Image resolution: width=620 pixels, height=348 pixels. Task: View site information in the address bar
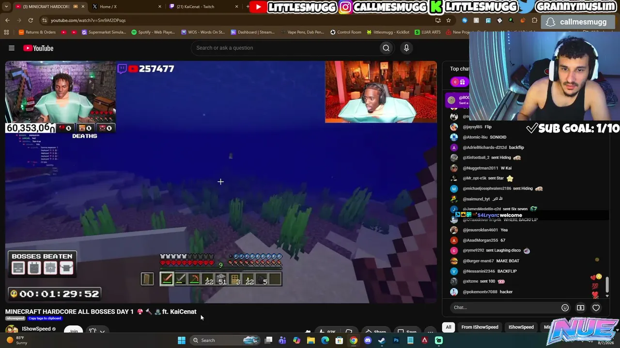[44, 20]
